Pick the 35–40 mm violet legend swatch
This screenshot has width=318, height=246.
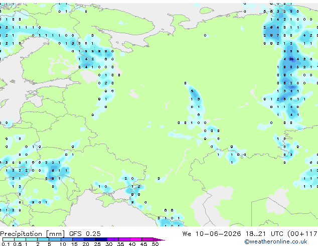click(x=124, y=239)
